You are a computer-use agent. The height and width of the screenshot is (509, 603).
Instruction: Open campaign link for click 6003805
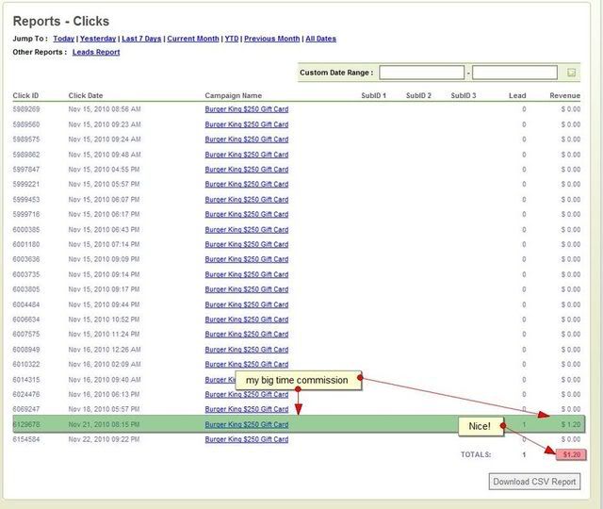(x=247, y=289)
